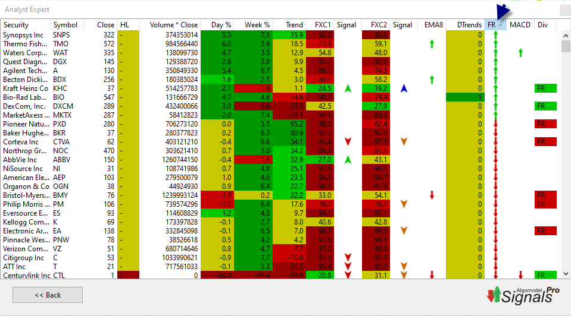571x316 pixels.
Task: Sort by MACD column header
Action: pos(520,25)
